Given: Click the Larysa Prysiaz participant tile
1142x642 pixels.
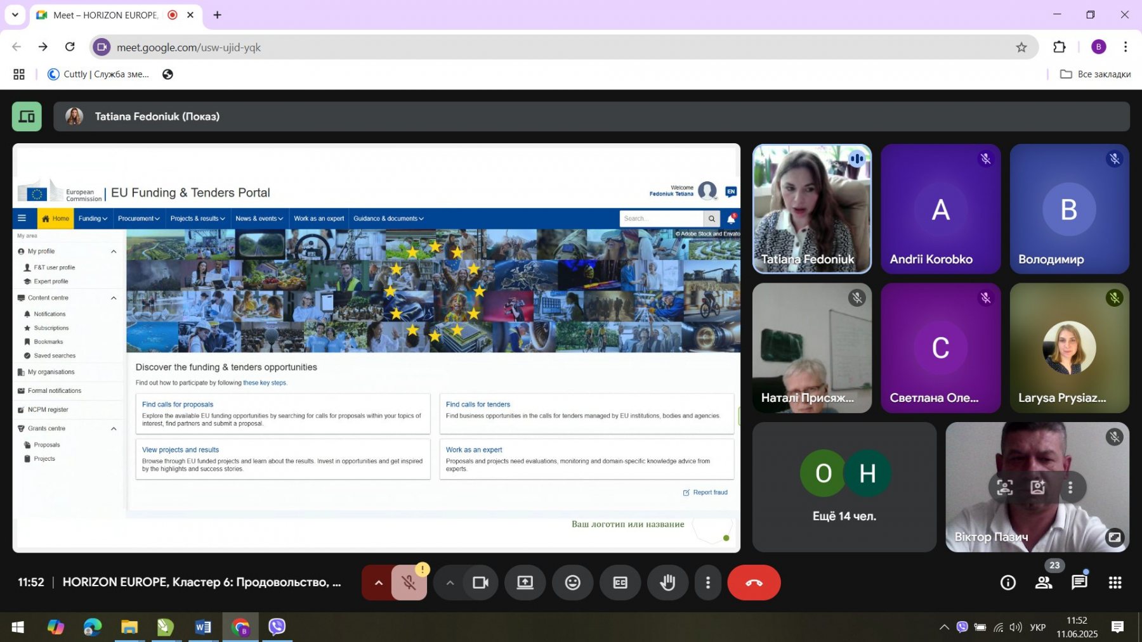Looking at the screenshot, I should coord(1070,348).
